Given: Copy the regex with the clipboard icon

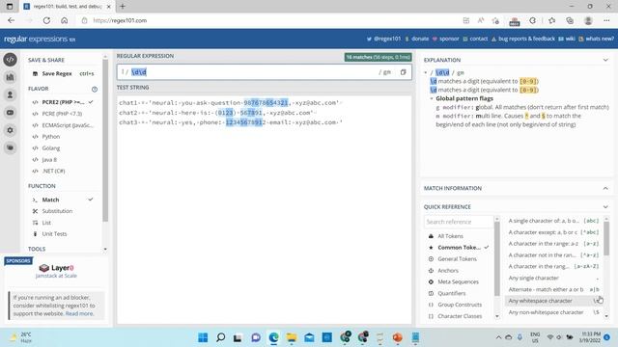Looking at the screenshot, I should (x=403, y=72).
